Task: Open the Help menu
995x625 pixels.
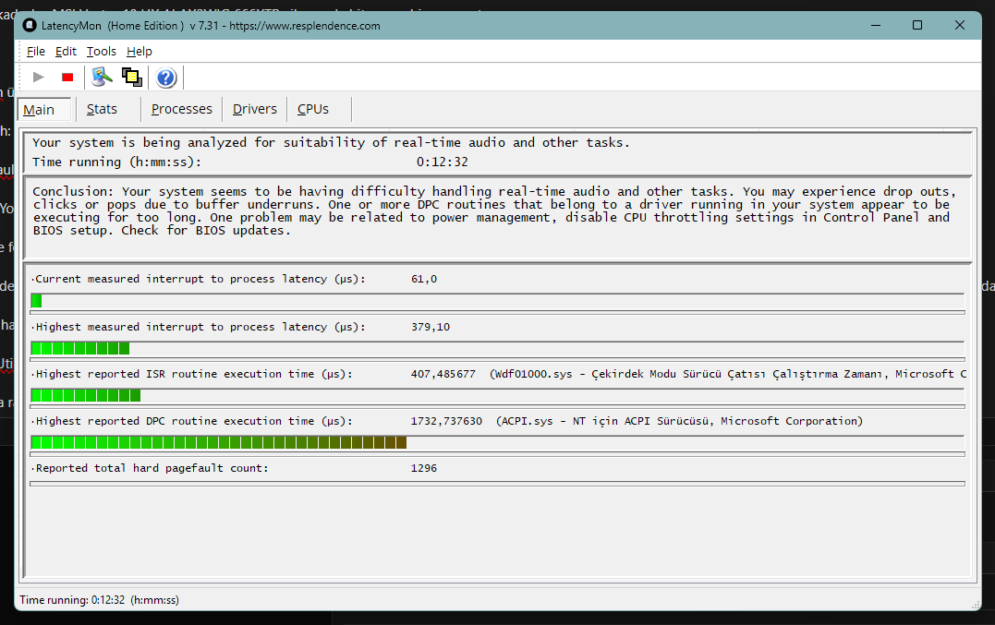Action: [x=139, y=52]
